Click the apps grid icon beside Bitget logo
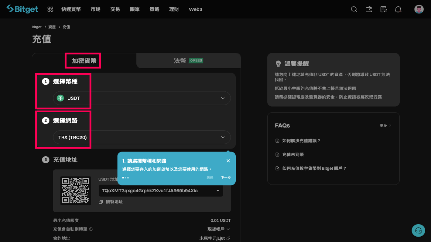The height and width of the screenshot is (242, 431). (x=50, y=9)
